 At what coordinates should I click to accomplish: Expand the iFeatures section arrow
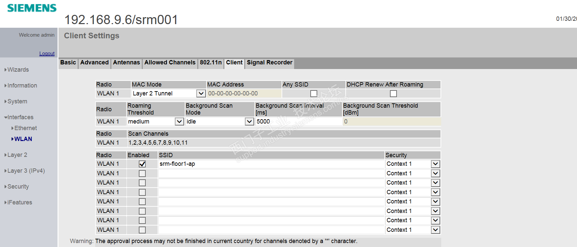pos(6,202)
